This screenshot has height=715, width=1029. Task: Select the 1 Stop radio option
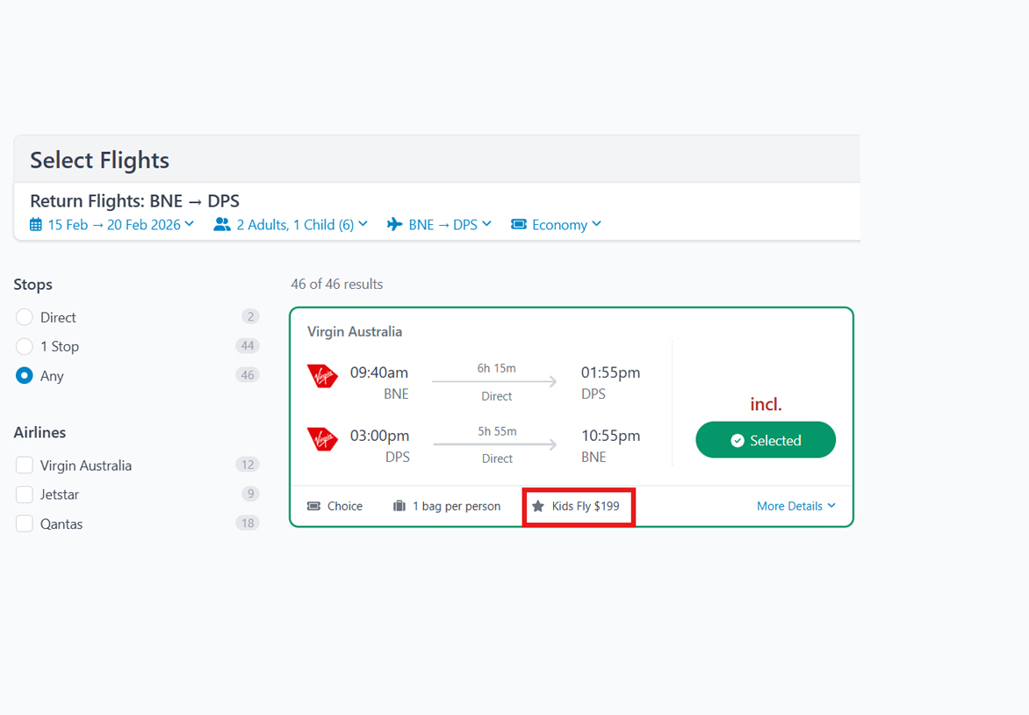click(x=25, y=346)
